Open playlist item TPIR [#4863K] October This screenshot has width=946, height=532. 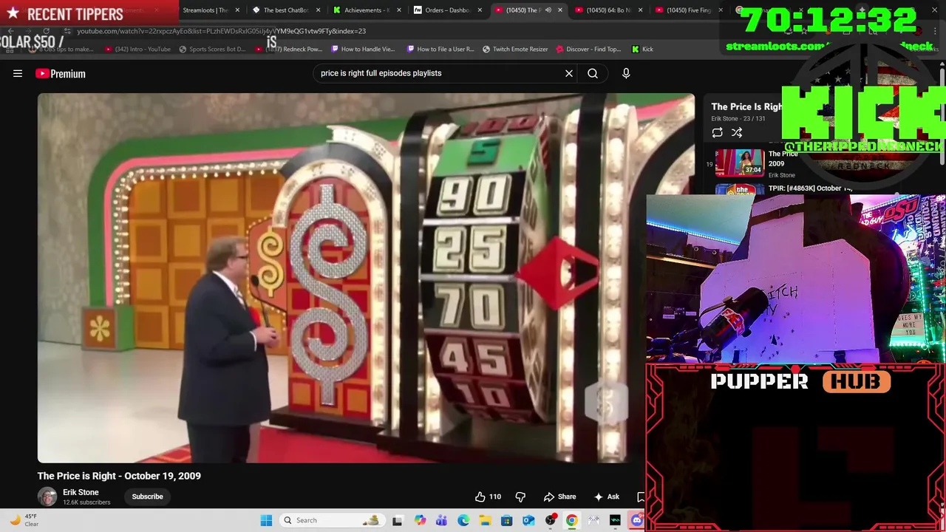[x=810, y=188]
